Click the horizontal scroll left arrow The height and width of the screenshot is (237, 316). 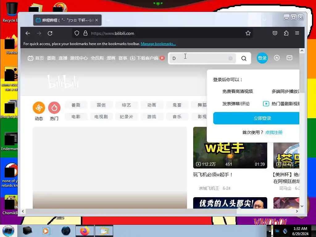click(x=23, y=211)
